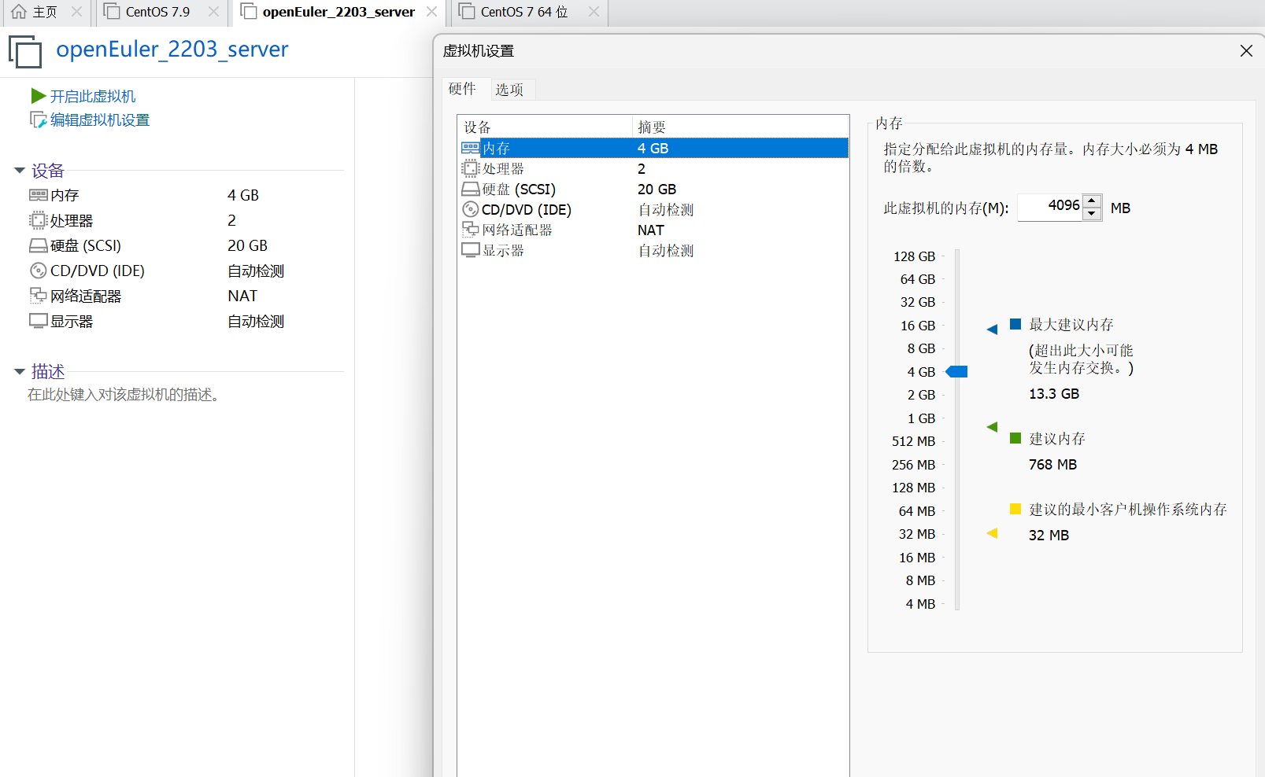The width and height of the screenshot is (1265, 777).
Task: Click 编辑虚拟机设置 link
Action: 100,120
